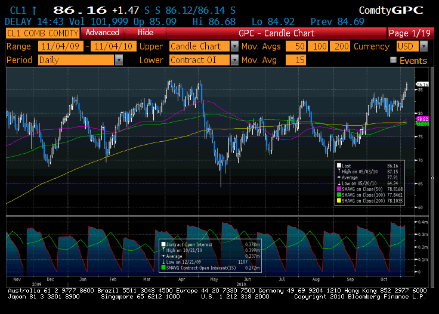
Task: Click the Range start date field
Action: point(61,46)
